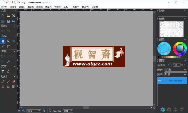
Task: Delete the layer using the layers X icon
Action: coord(169,109)
